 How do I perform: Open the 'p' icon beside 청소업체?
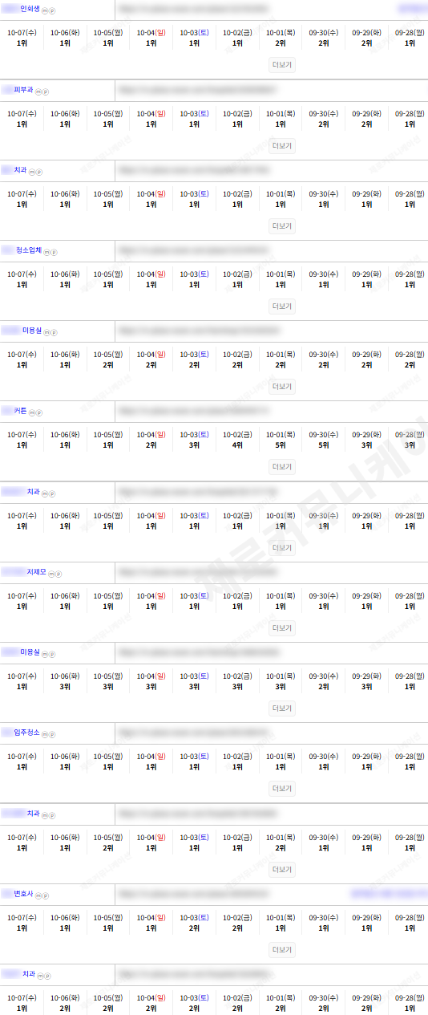pos(55,252)
